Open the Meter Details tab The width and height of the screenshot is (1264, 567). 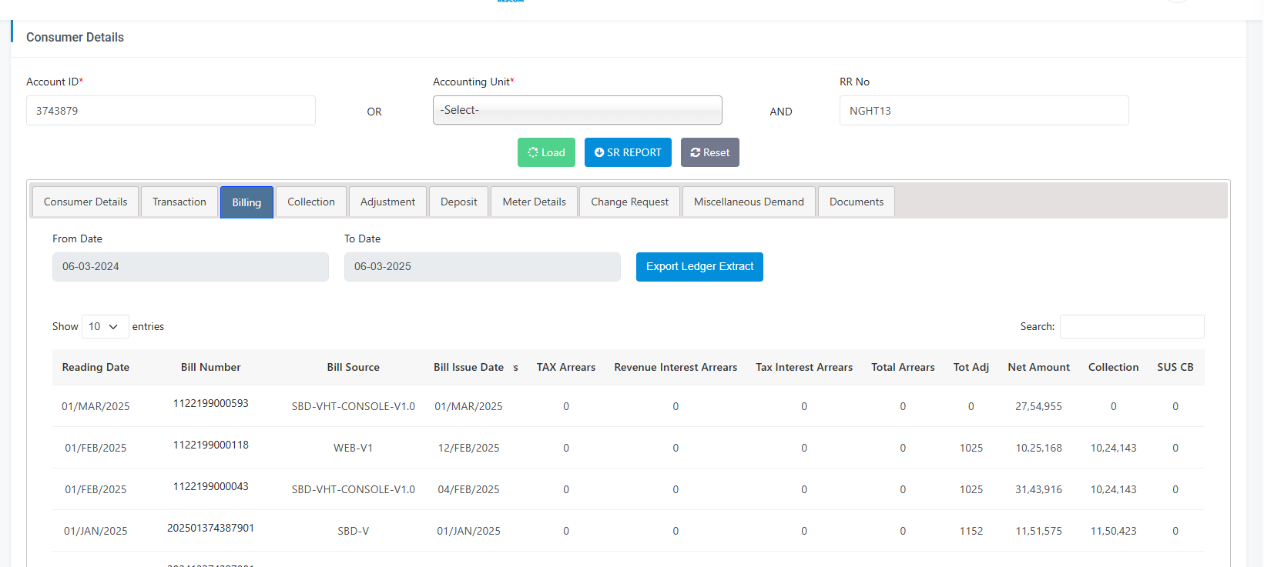(534, 202)
